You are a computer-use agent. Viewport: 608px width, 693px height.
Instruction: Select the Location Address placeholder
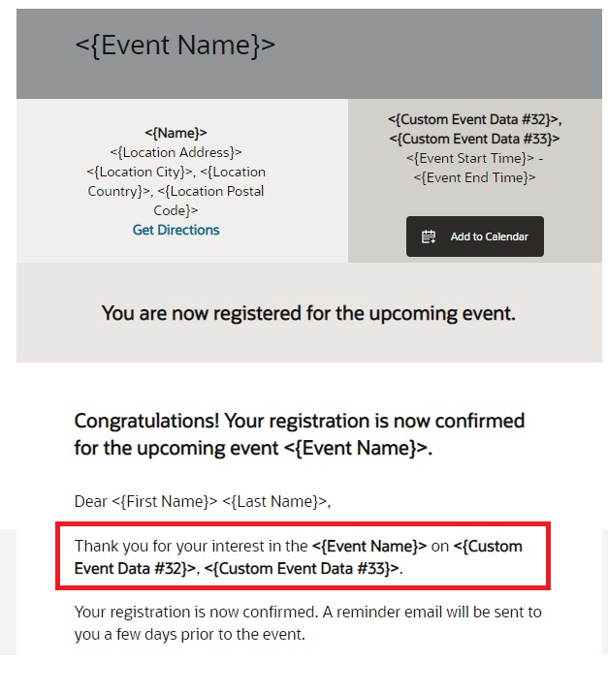tap(176, 152)
